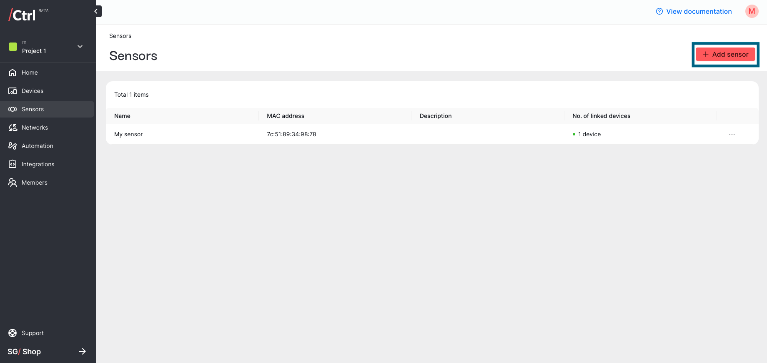The height and width of the screenshot is (363, 767).
Task: Click the Home house icon in sidebar
Action: click(x=13, y=73)
